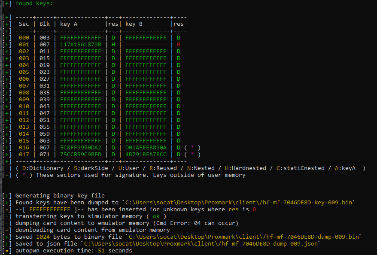This screenshot has width=377, height=255.
Task: Click key B D01AFEEB890A
Action: [x=146, y=148]
